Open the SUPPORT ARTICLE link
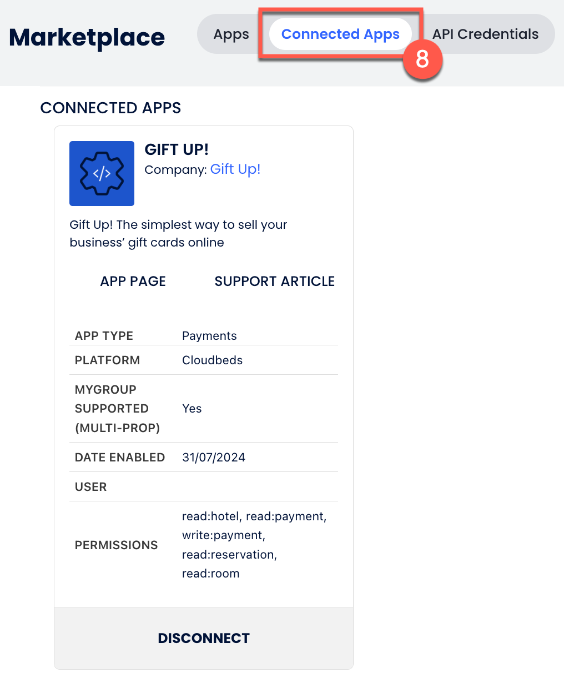This screenshot has height=683, width=564. (275, 282)
